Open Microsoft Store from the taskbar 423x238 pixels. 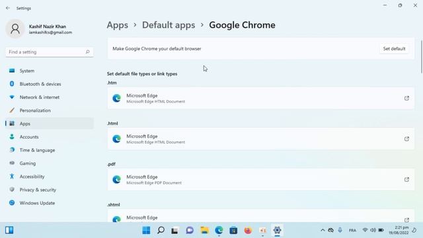pos(233,230)
